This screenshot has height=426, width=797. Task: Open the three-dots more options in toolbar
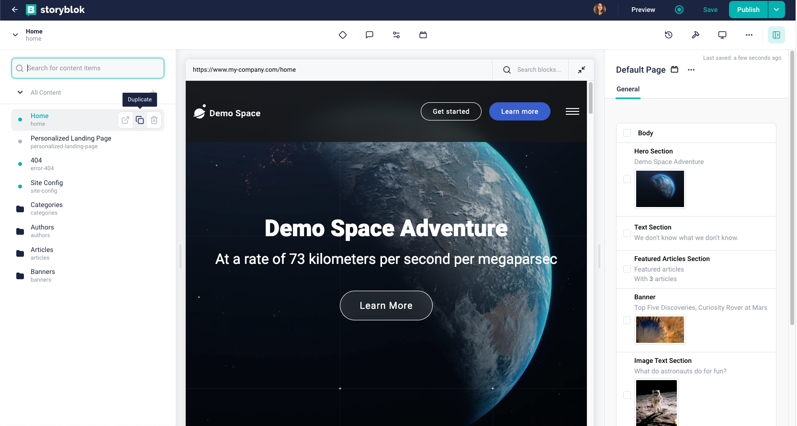point(749,35)
